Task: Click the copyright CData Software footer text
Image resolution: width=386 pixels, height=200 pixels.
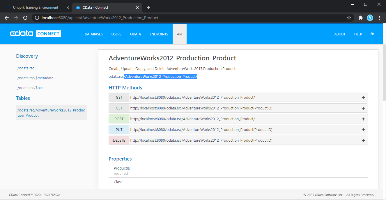Action: 339,195
